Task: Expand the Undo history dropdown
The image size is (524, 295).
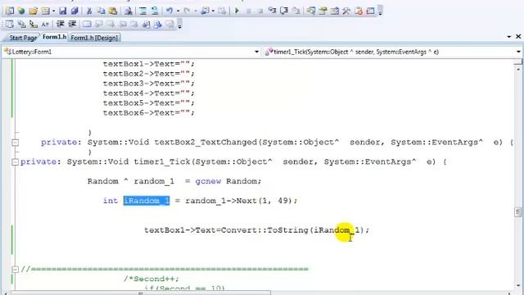Action: pyautogui.click(x=178, y=11)
